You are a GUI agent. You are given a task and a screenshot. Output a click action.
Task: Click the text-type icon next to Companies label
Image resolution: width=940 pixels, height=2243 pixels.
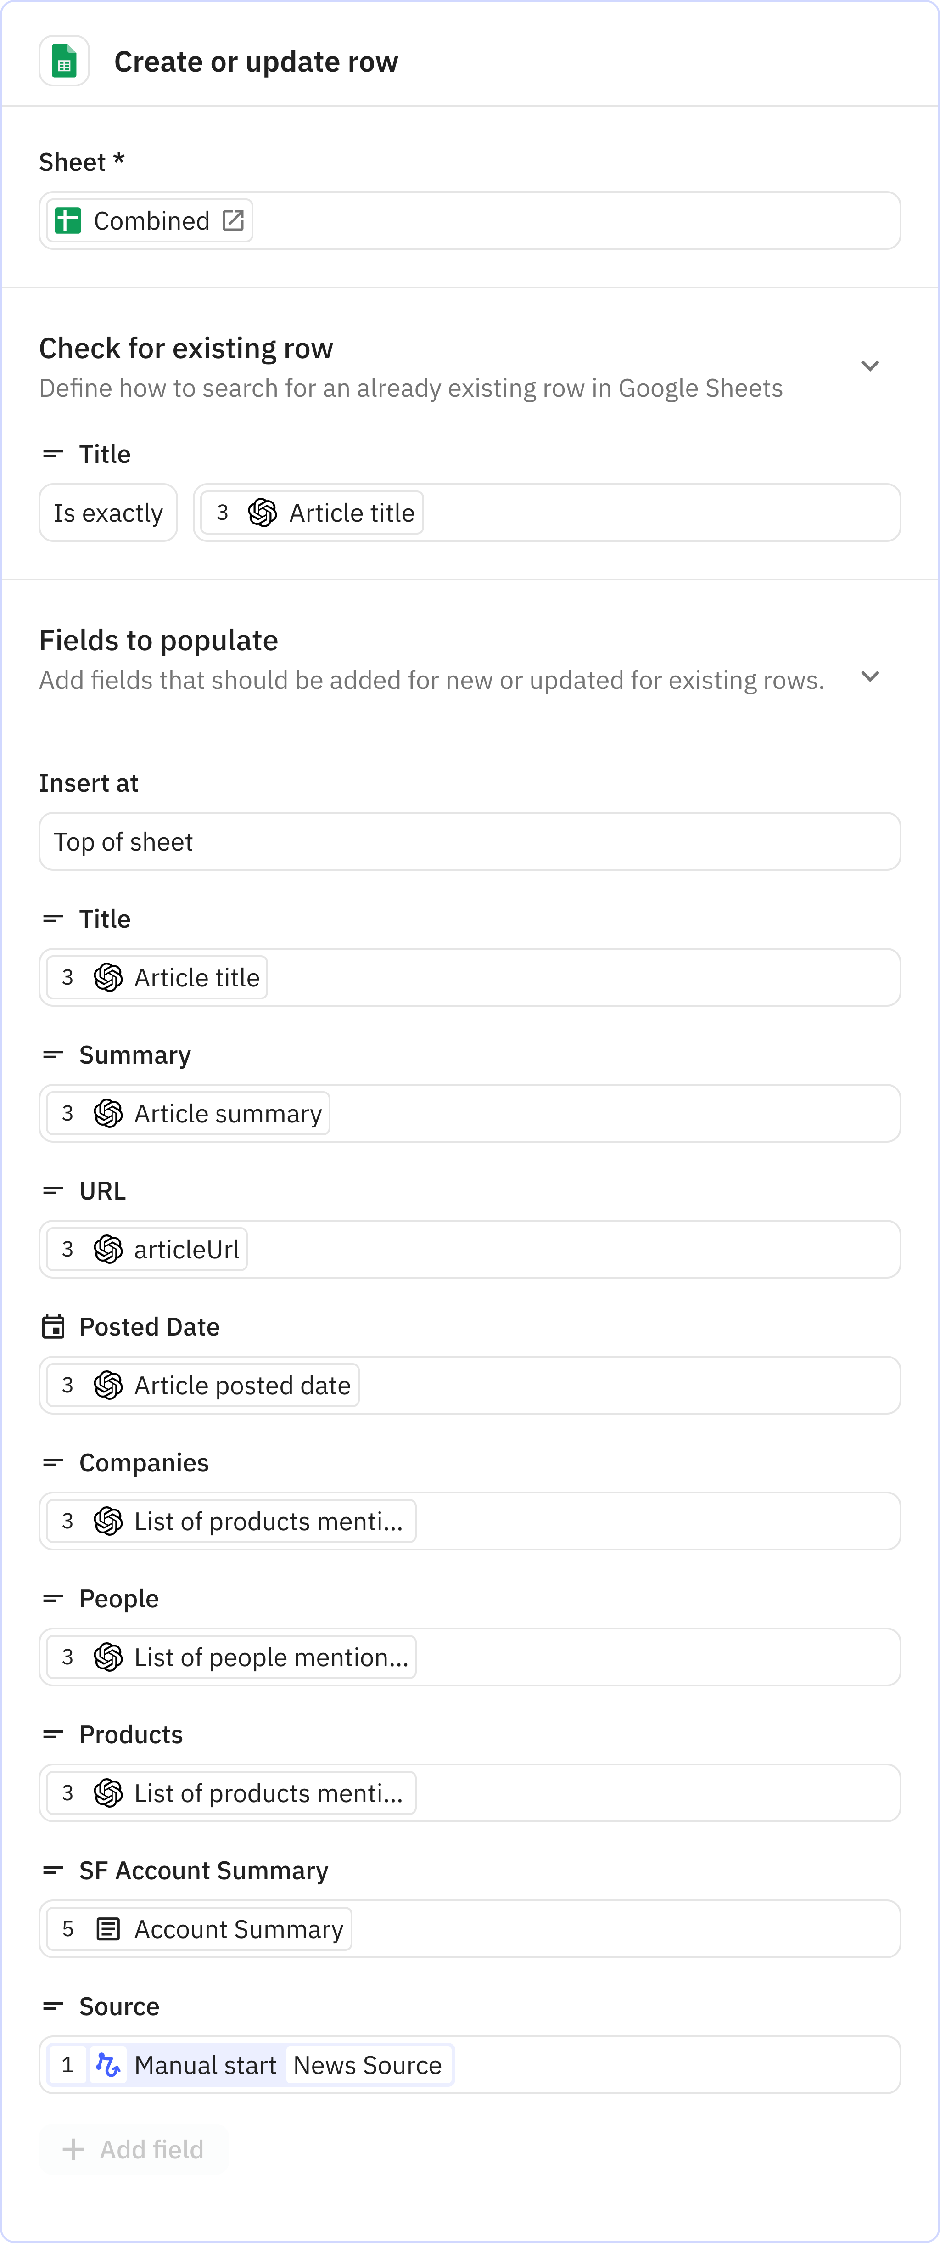[x=53, y=1463]
